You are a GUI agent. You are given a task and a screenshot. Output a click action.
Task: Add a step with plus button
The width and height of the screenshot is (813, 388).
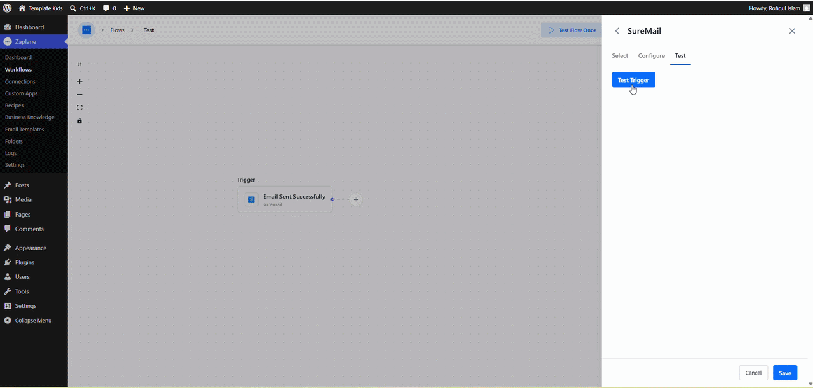point(356,199)
